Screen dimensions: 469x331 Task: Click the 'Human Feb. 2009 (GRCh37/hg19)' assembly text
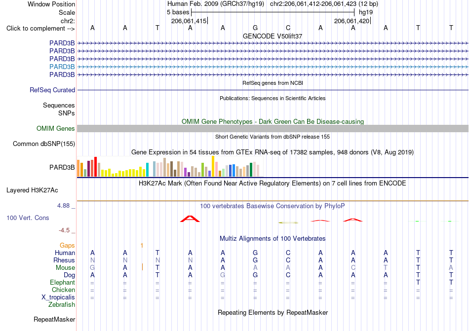[216, 4]
